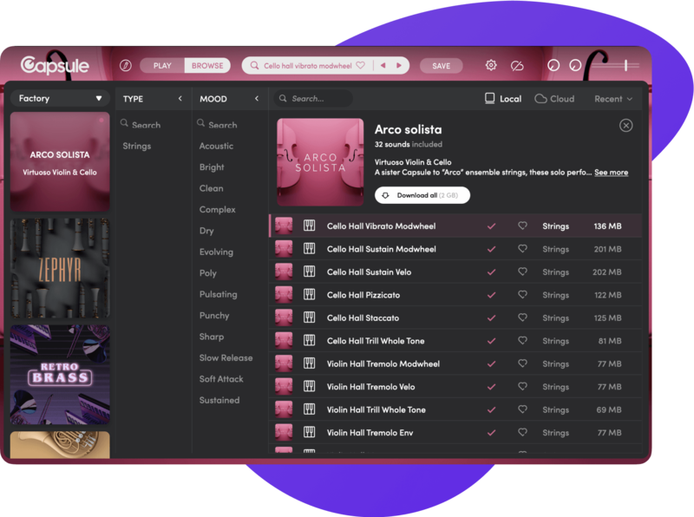This screenshot has height=517, width=694.
Task: Filter by Bright mood
Action: (212, 167)
